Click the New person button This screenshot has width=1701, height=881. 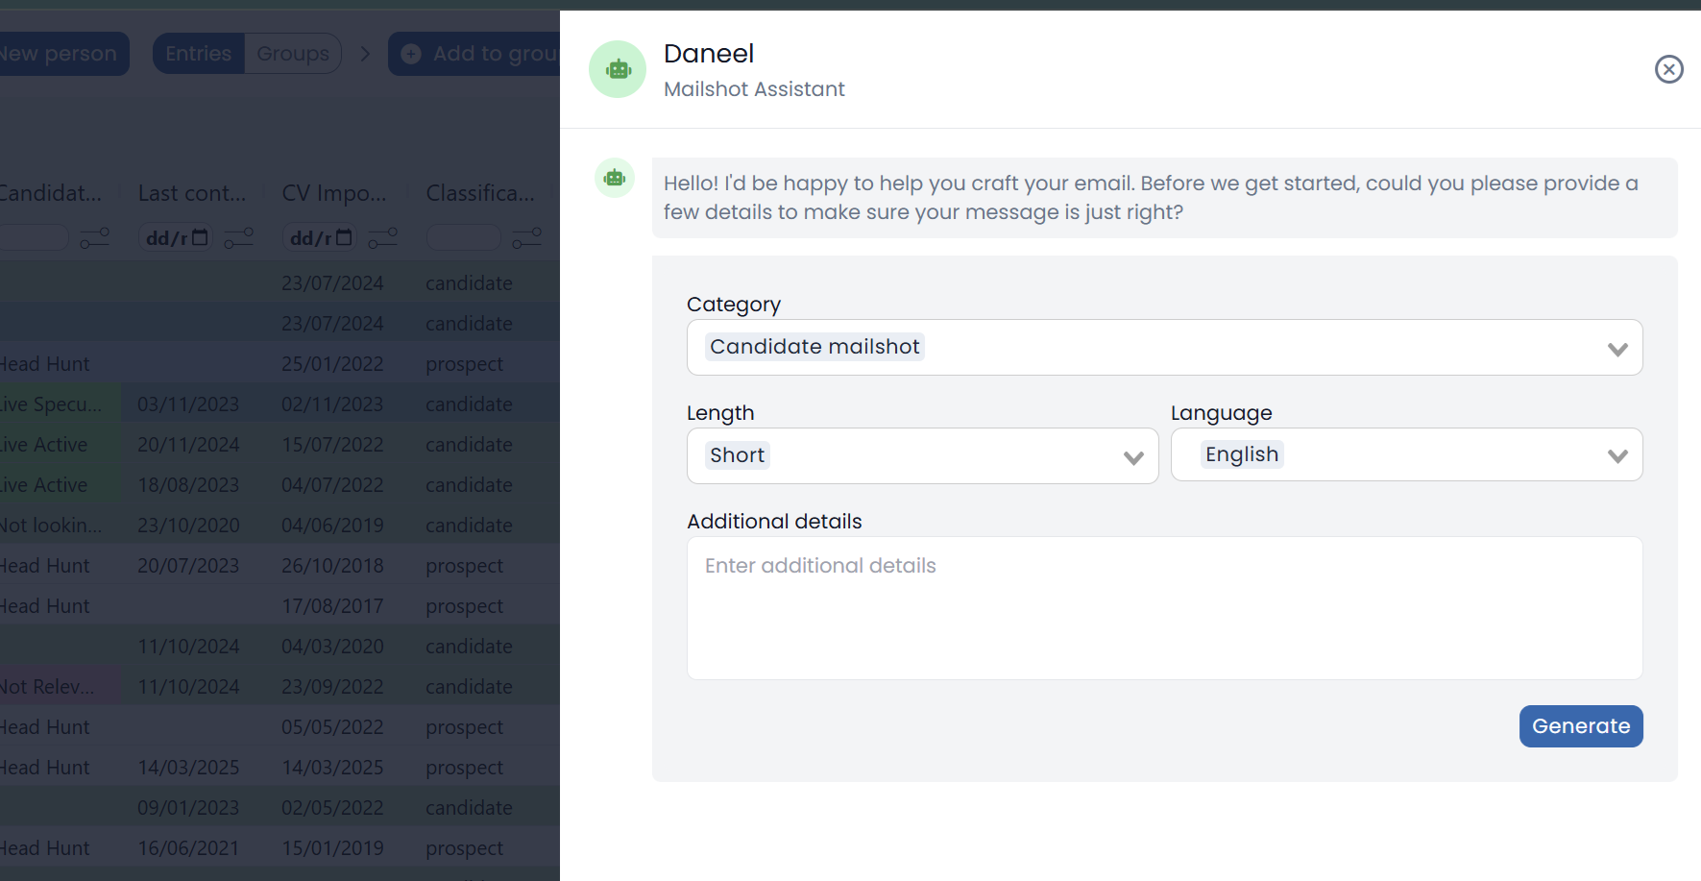click(60, 54)
